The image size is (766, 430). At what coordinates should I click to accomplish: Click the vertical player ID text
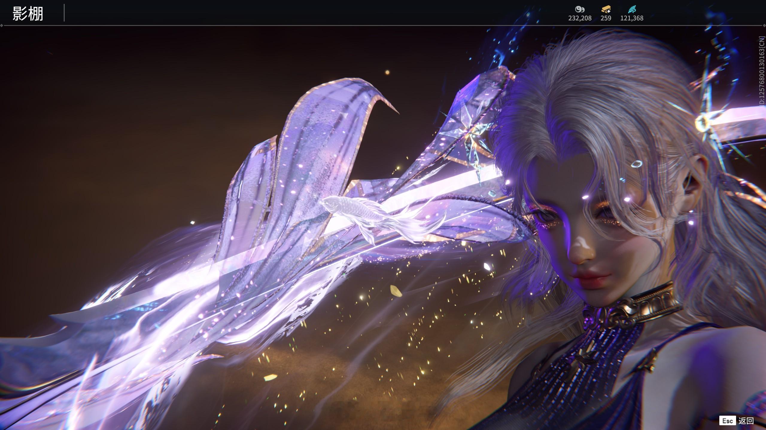click(762, 70)
